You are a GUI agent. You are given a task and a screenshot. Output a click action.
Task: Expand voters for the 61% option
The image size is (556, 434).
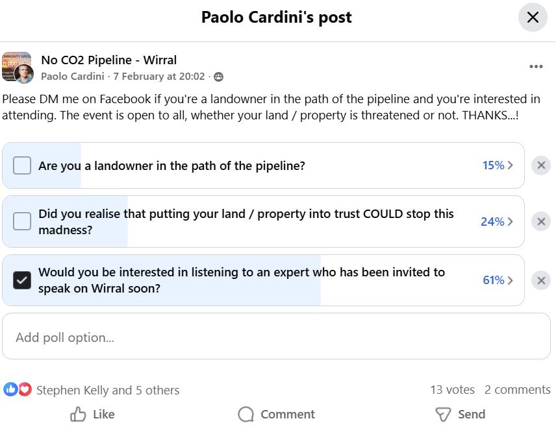click(x=498, y=280)
